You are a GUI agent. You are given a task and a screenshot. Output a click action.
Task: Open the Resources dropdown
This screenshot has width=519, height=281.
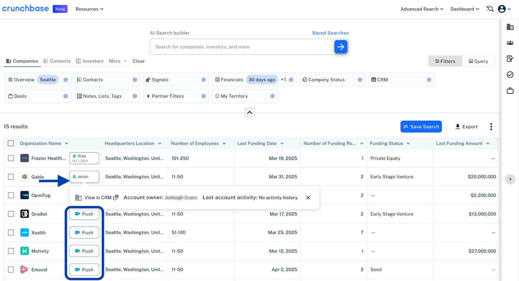tap(89, 9)
